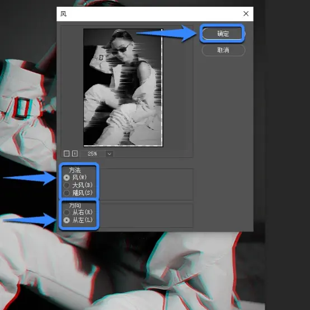Image resolution: width=310 pixels, height=310 pixels.
Task: Cancel the filter with the 取消 button
Action: coord(223,50)
